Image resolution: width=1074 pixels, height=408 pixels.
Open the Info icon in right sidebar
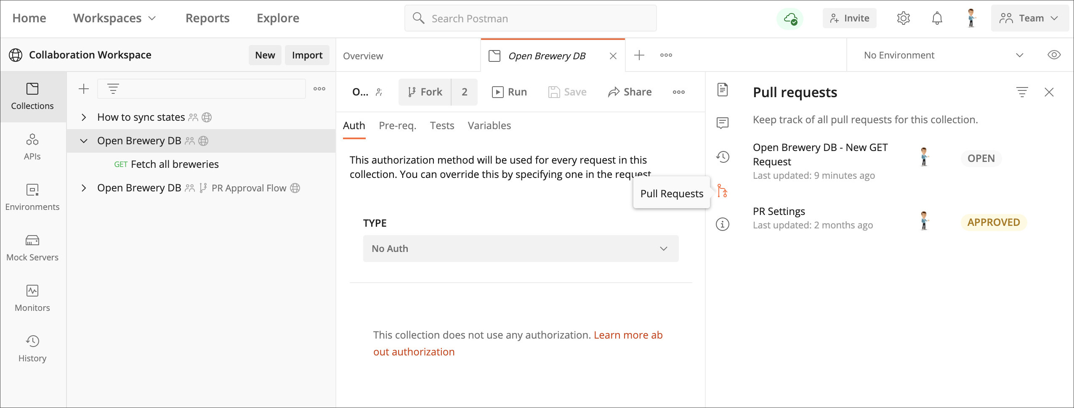(x=723, y=224)
